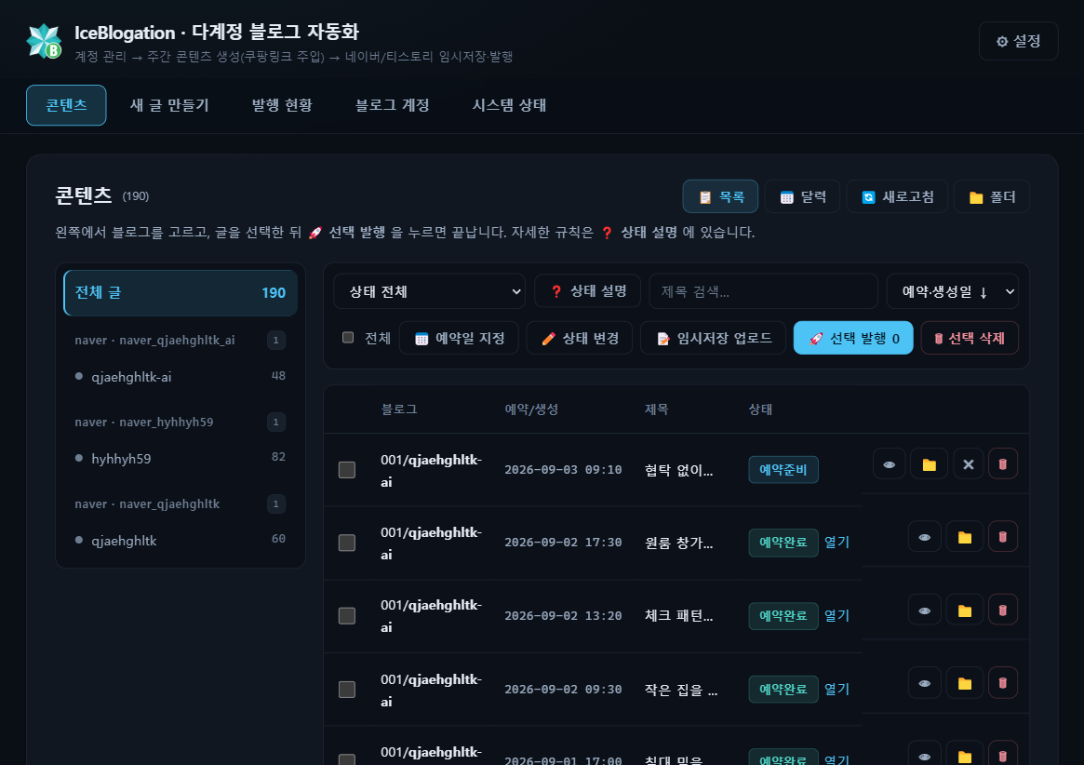Click the 상태 변경 button
1084x765 pixels.
[580, 338]
